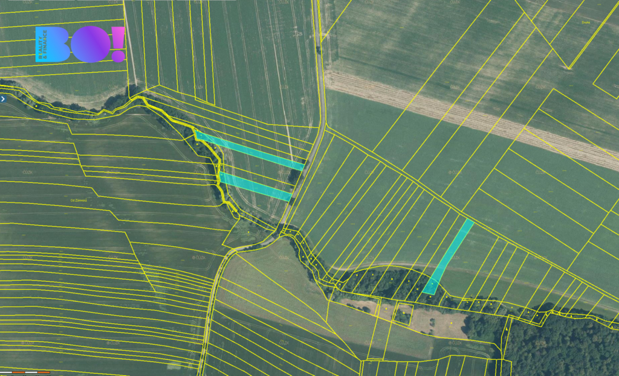
Task: Expand the collapsed left side panel arrow
Action: [x=3, y=98]
